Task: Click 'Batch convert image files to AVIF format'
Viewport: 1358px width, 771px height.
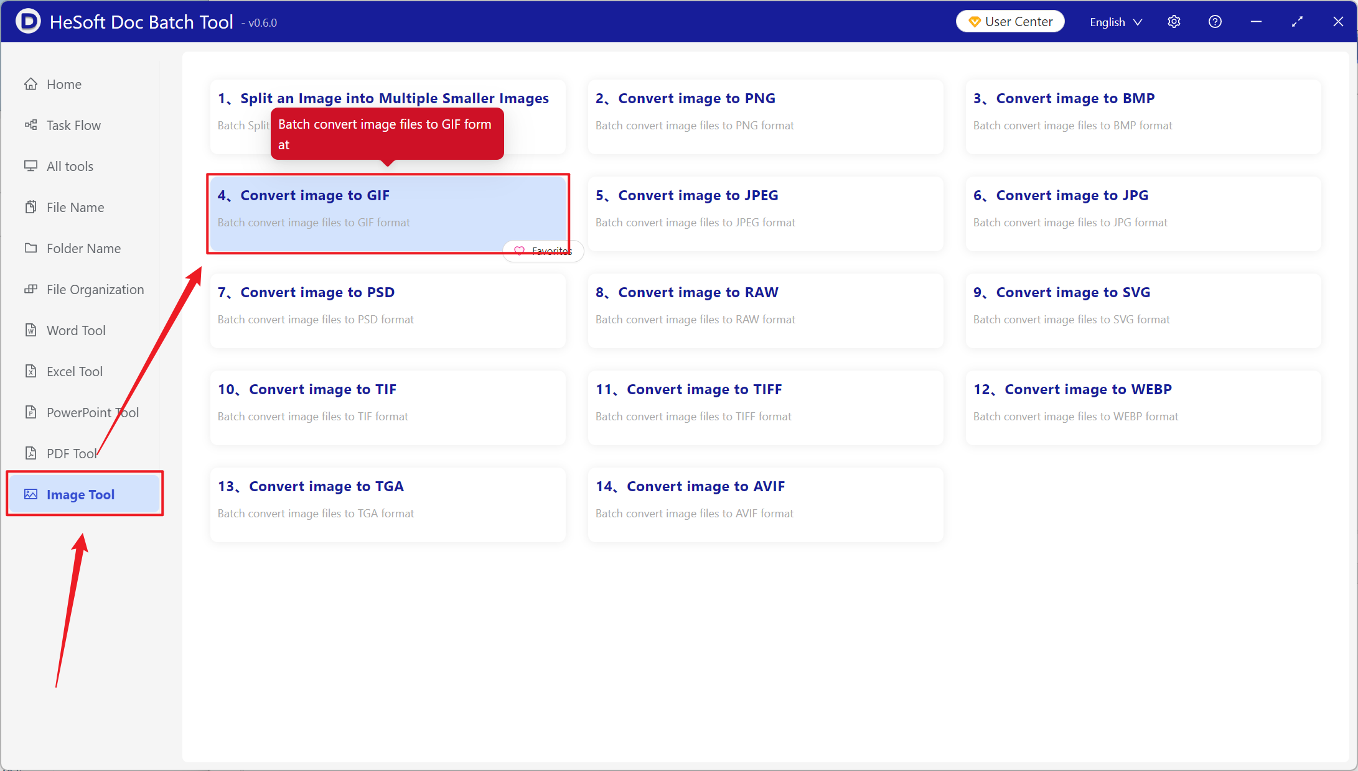Action: 694,514
